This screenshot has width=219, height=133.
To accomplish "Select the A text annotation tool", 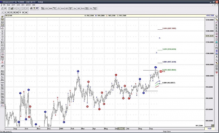I will click(217, 57).
